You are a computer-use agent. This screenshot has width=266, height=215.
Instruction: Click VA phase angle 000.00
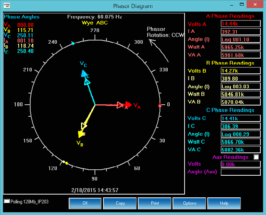click(x=25, y=25)
